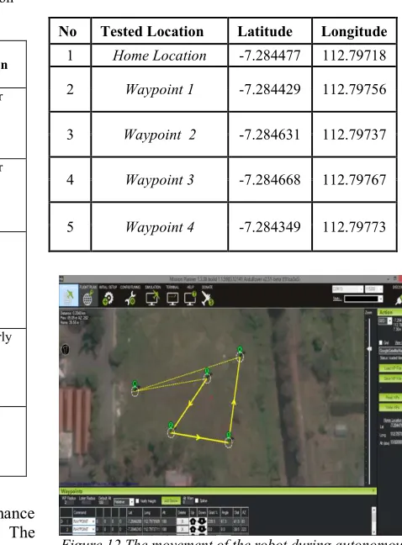This screenshot has width=402, height=545.
Task: Click latitude value -7.284631
Action: [269, 135]
